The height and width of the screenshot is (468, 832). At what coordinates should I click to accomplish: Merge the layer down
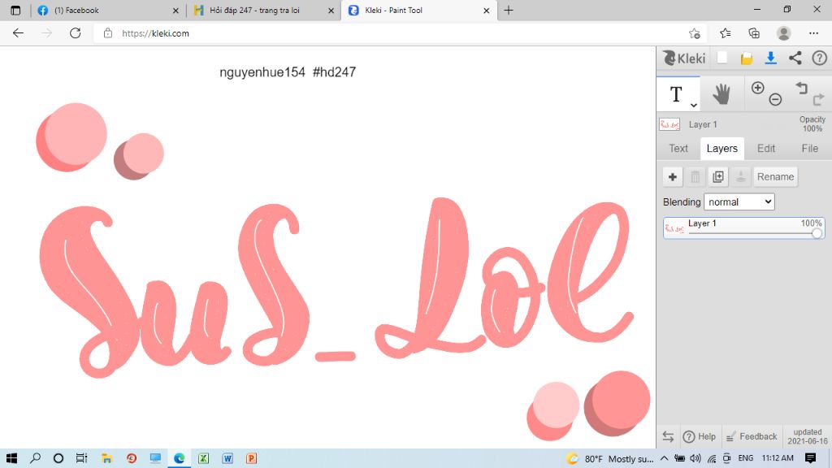(x=741, y=176)
